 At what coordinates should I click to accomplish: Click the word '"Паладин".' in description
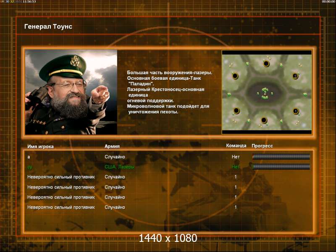pyautogui.click(x=141, y=84)
